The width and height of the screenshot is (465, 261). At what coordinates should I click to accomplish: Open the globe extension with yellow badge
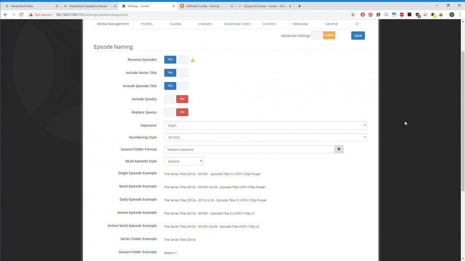click(433, 14)
